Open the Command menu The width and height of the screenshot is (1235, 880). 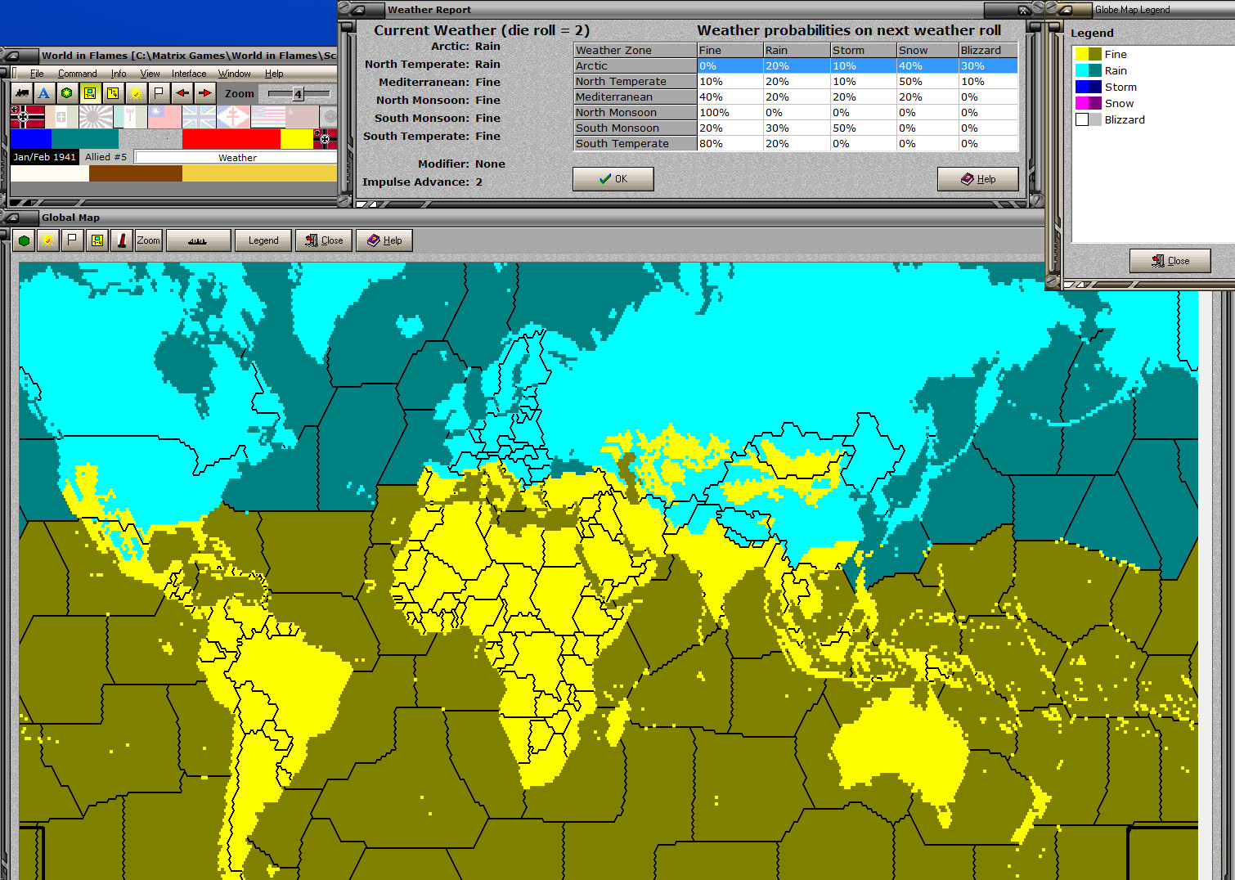[x=78, y=73]
